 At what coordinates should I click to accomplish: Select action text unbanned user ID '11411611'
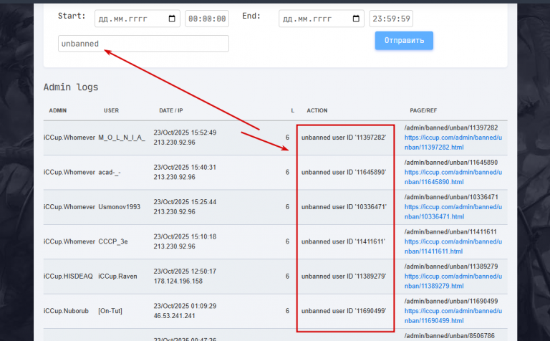343,241
